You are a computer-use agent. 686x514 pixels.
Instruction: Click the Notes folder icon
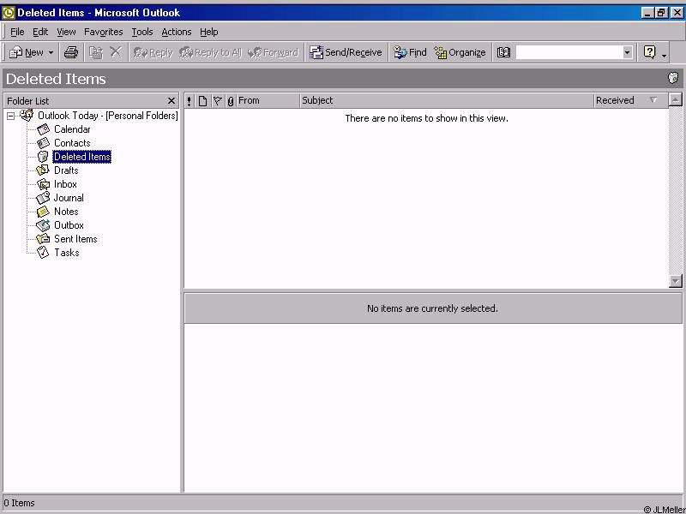coord(43,212)
